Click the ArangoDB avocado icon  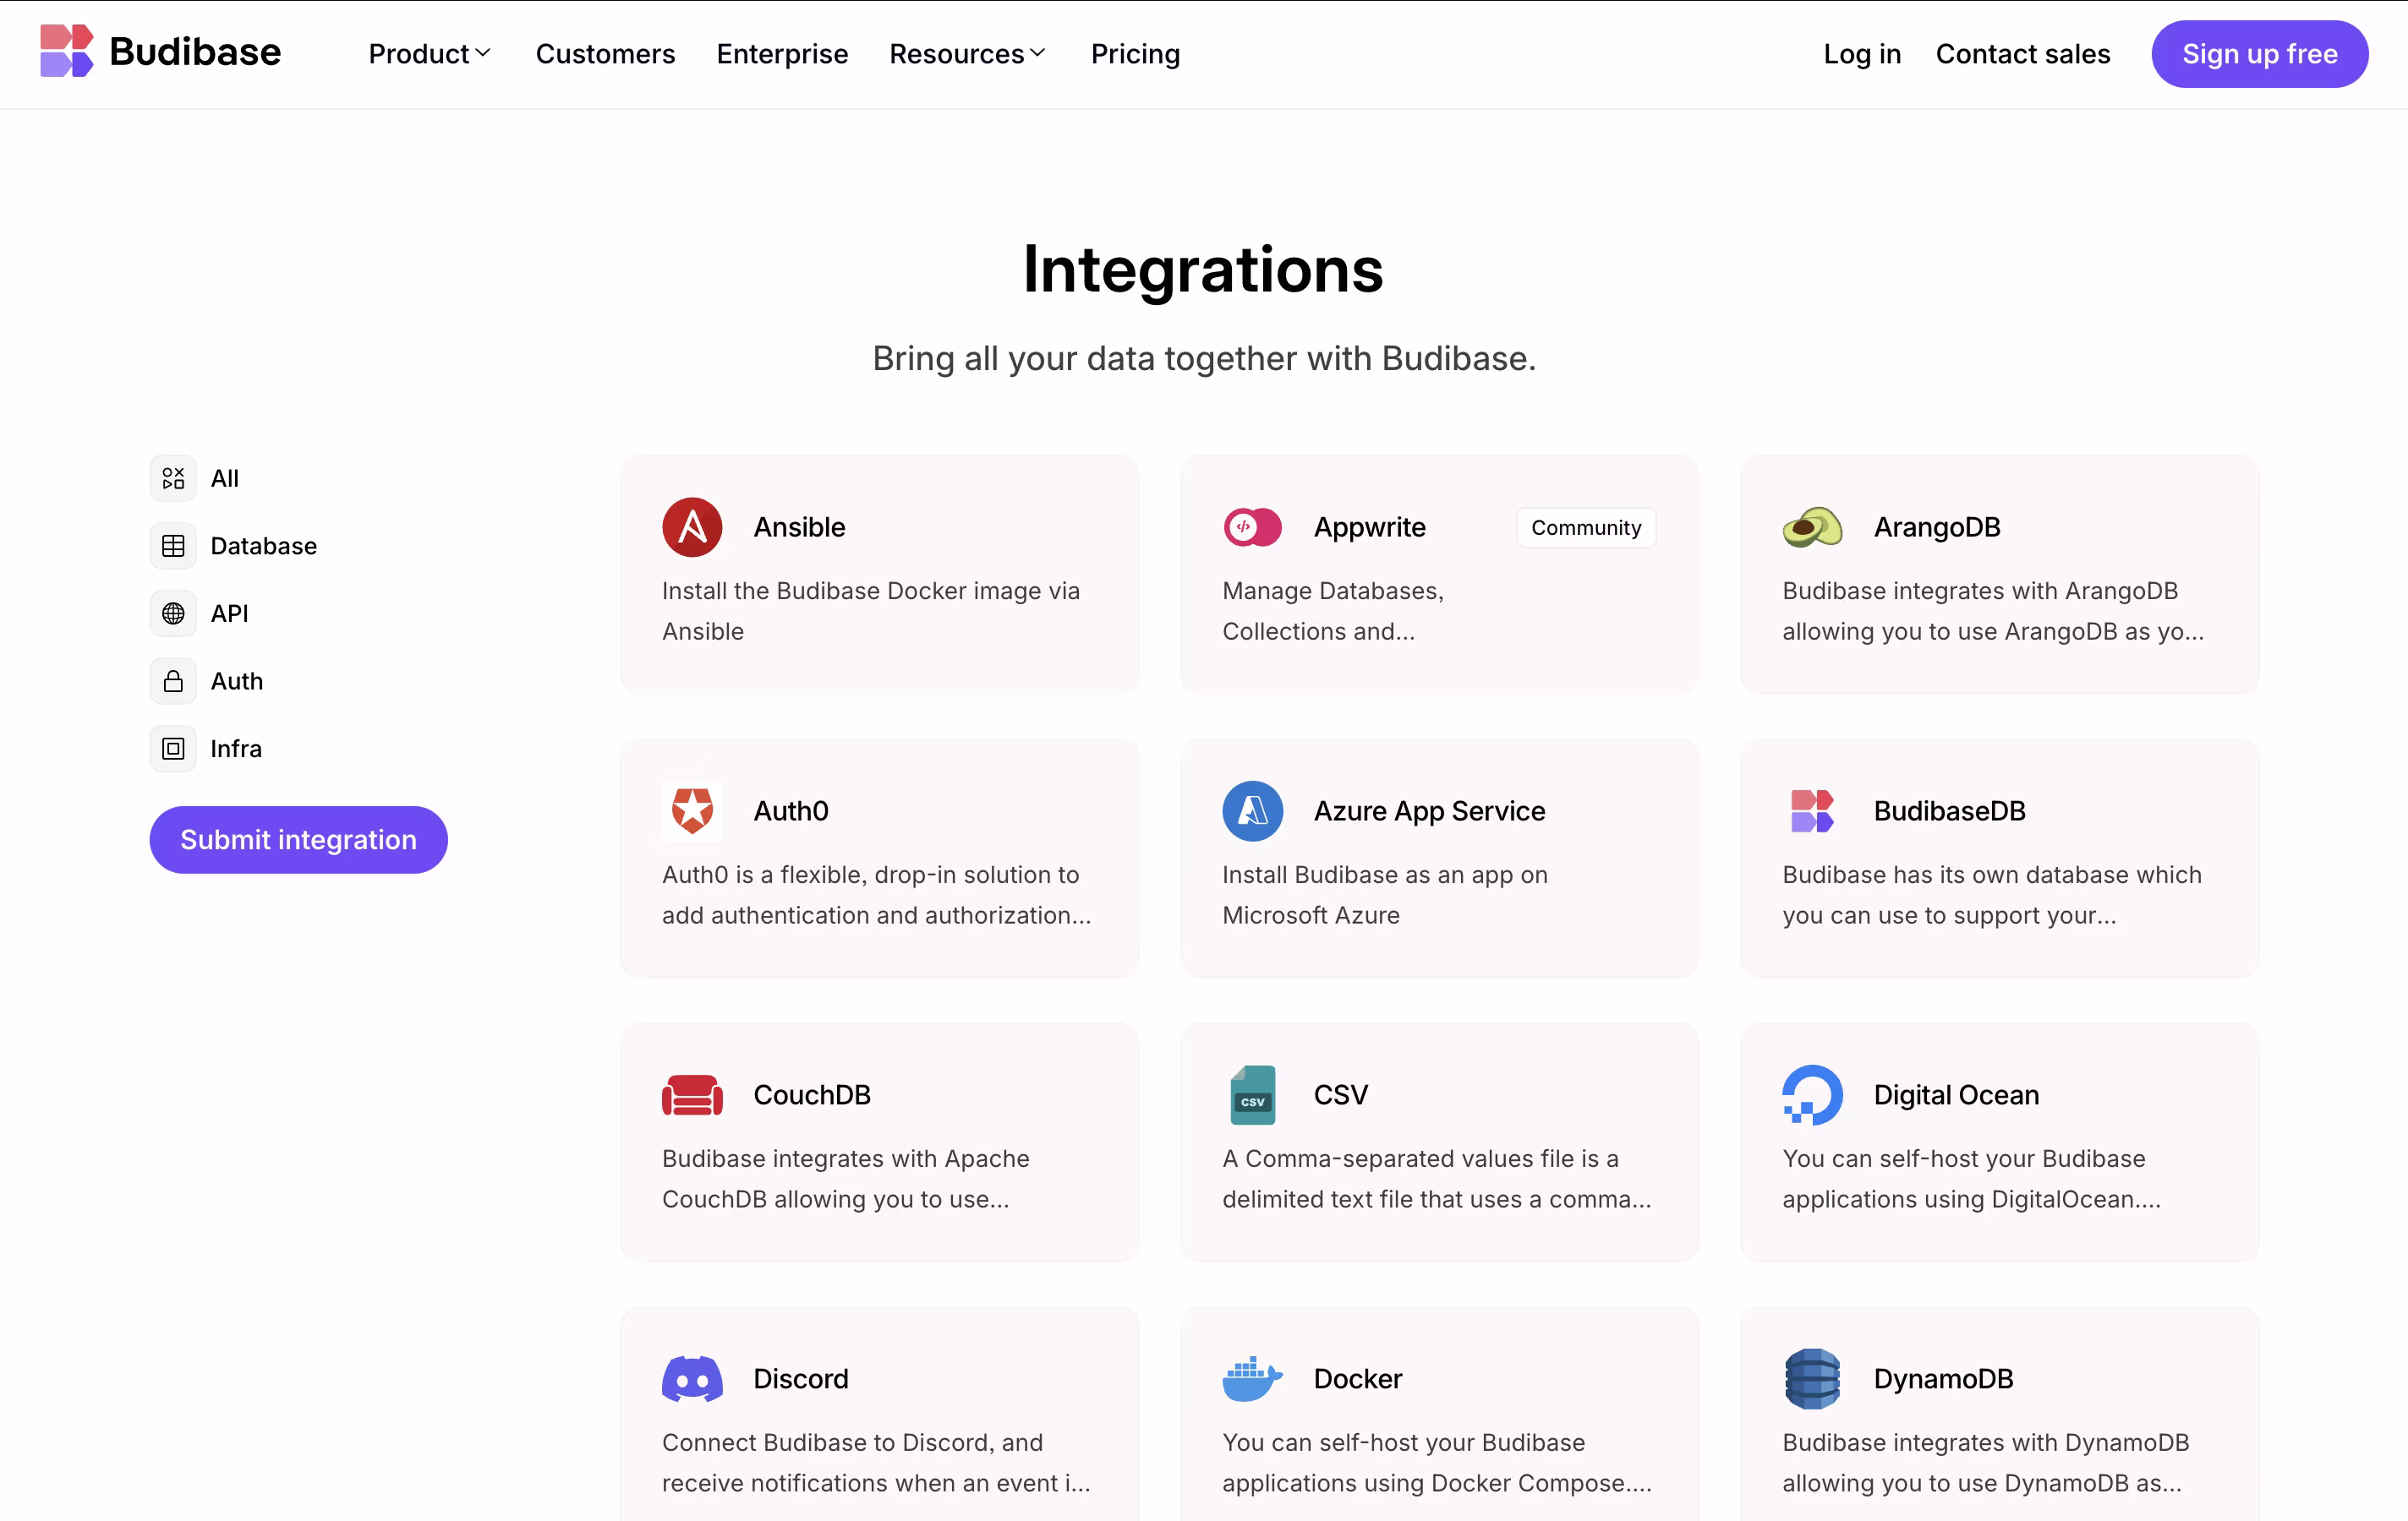pyautogui.click(x=1812, y=526)
